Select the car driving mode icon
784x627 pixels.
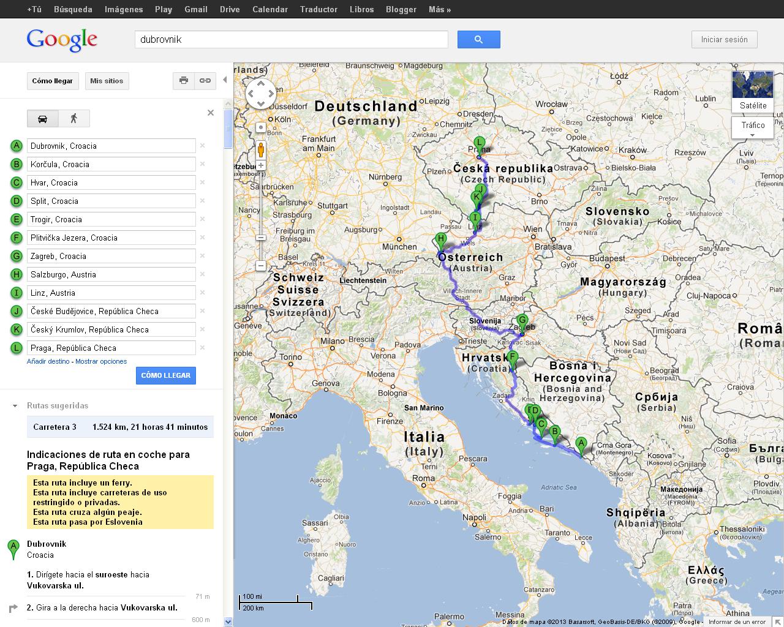pyautogui.click(x=43, y=118)
